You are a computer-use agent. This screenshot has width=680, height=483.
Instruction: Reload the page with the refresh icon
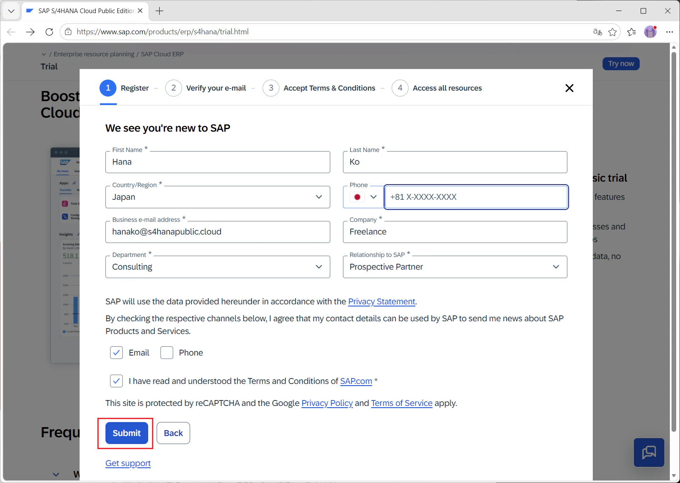(49, 32)
